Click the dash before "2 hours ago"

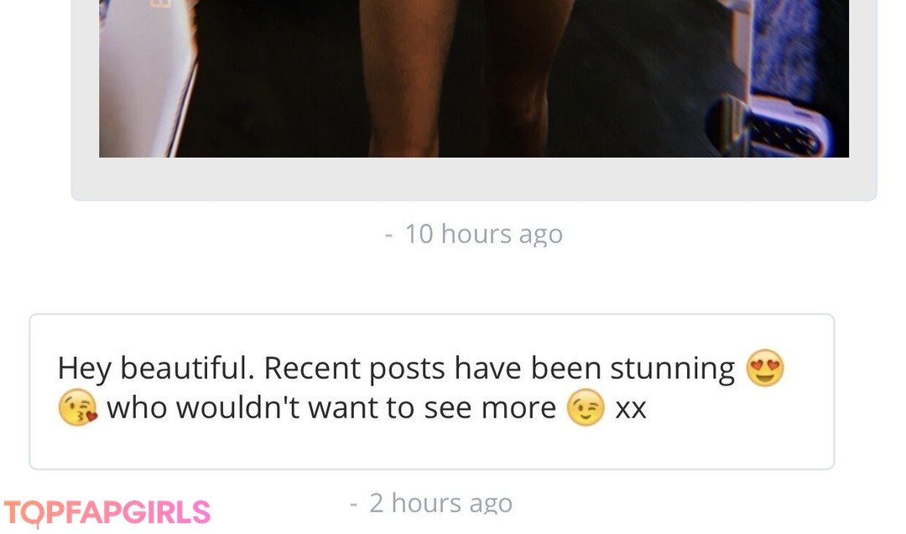(x=354, y=504)
